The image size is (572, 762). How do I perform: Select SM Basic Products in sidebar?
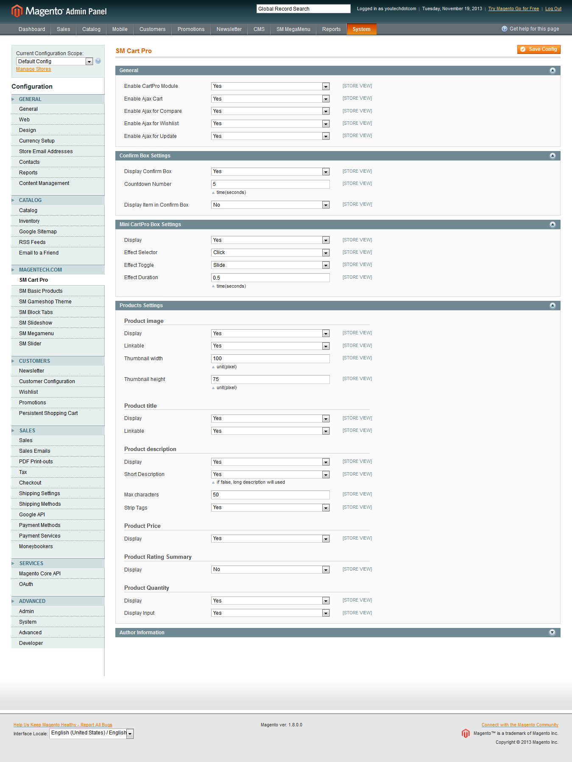tap(41, 291)
